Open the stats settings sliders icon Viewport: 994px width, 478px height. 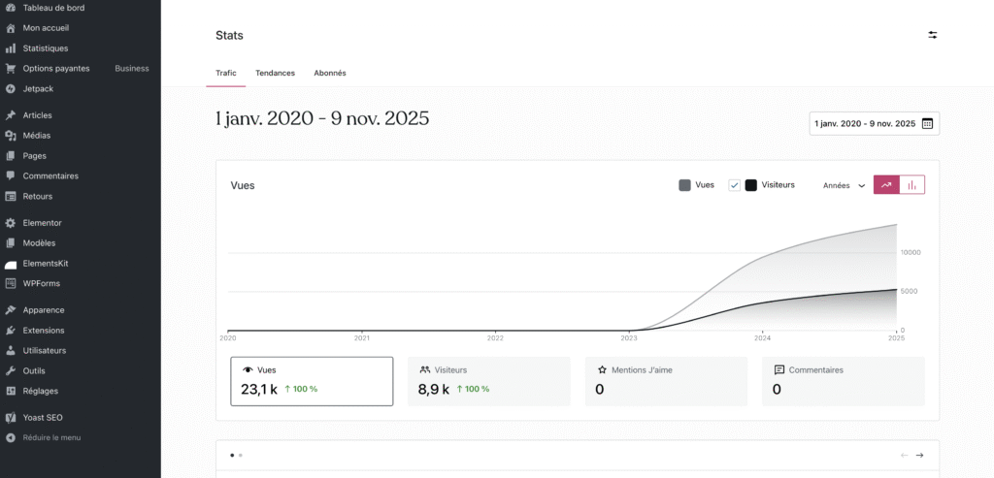[932, 35]
